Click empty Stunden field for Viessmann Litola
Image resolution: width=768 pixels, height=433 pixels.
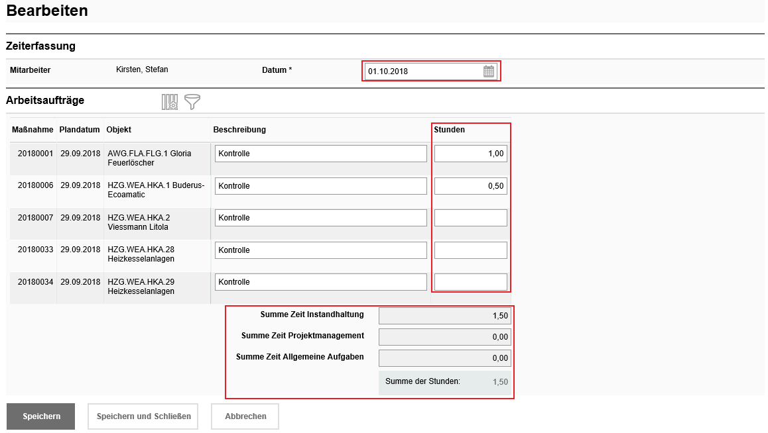[470, 218]
